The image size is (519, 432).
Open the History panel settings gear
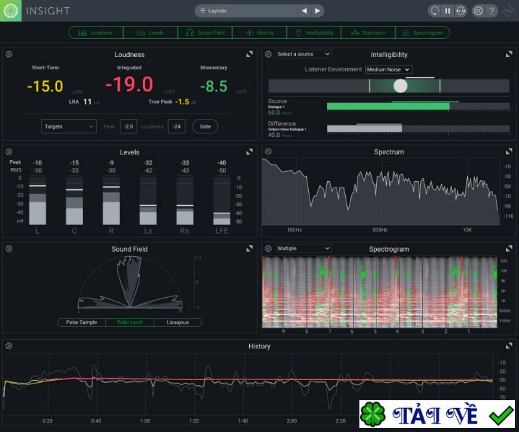[8, 346]
